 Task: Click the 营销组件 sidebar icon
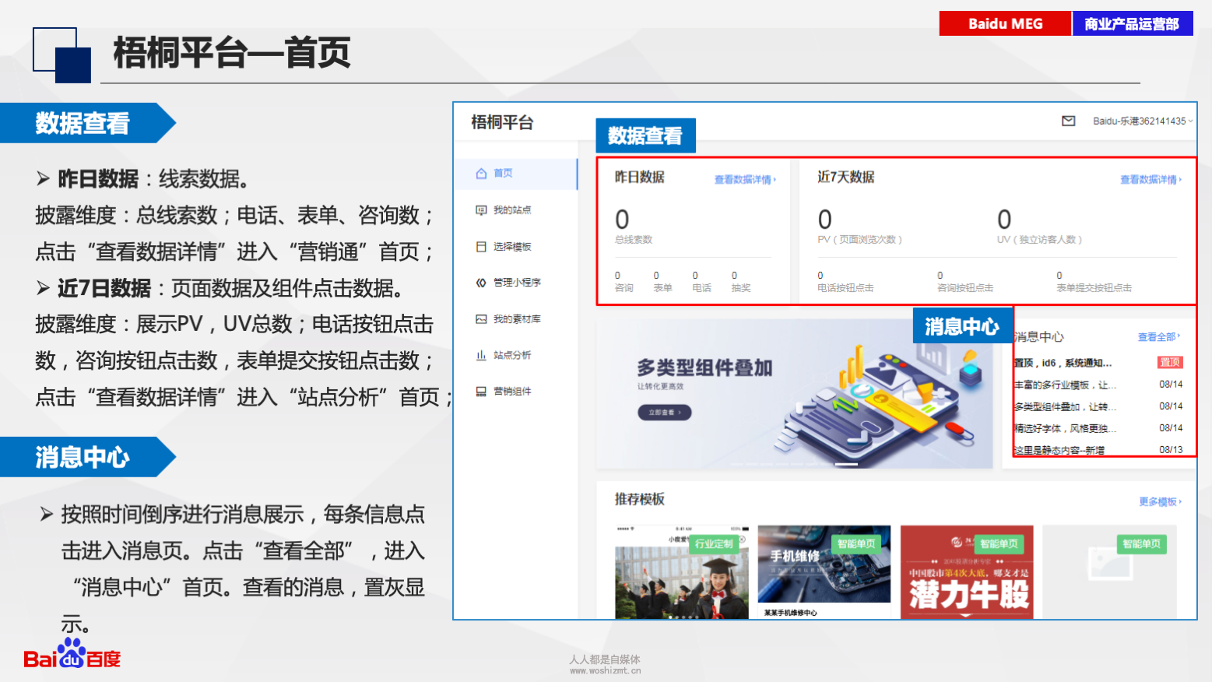coord(481,392)
